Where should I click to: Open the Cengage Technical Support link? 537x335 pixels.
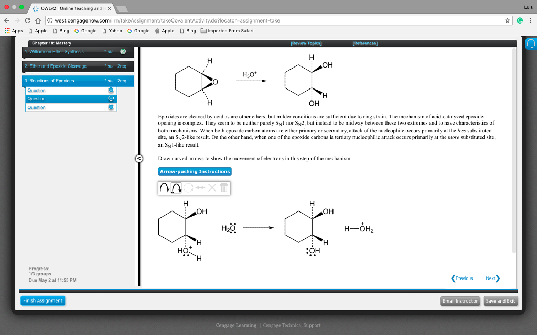coord(292,325)
